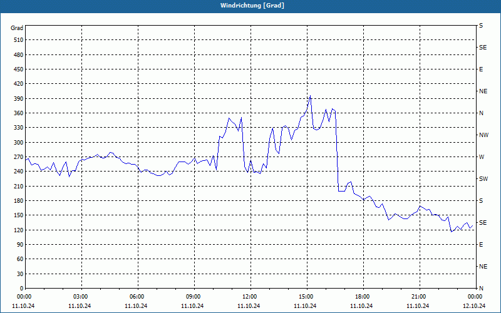Click the 'SE' compass label beside the 120 gridline

(x=483, y=223)
